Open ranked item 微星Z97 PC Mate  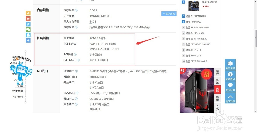(x=195, y=33)
